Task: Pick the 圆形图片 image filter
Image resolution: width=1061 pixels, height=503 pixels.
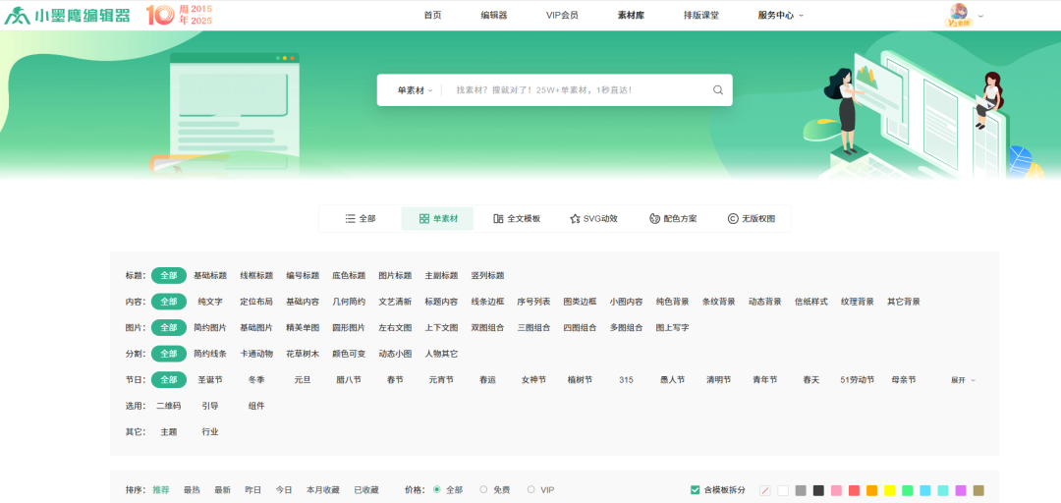Action: 349,327
